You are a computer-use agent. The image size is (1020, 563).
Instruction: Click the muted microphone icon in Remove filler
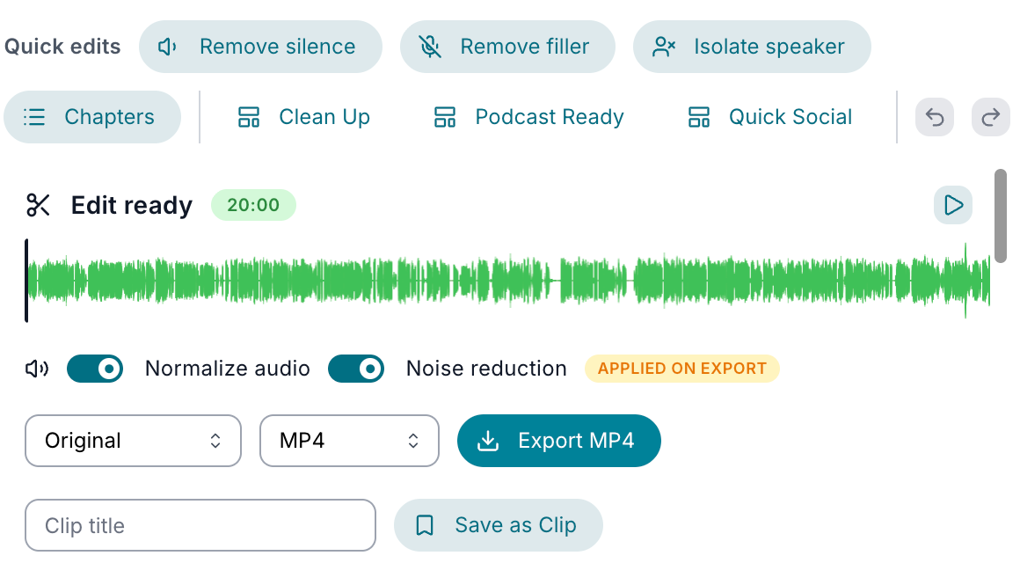pyautogui.click(x=430, y=47)
